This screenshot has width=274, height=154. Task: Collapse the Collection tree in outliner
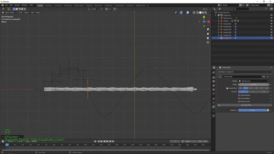click(216, 15)
